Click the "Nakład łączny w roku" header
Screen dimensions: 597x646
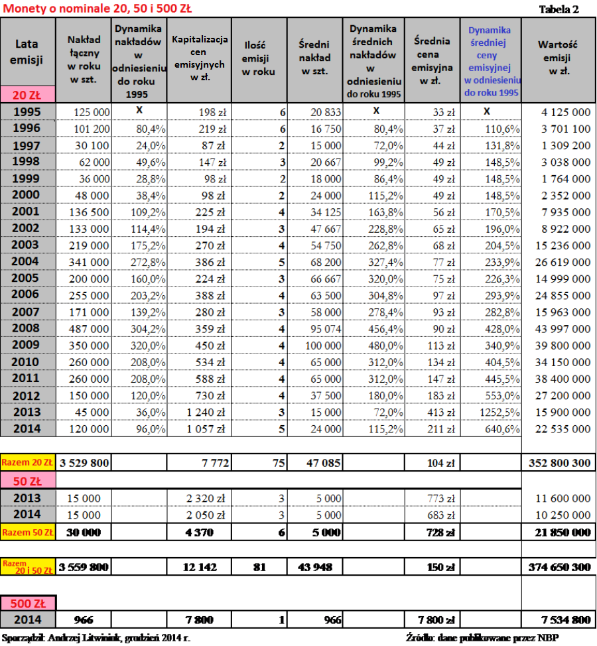(x=84, y=60)
